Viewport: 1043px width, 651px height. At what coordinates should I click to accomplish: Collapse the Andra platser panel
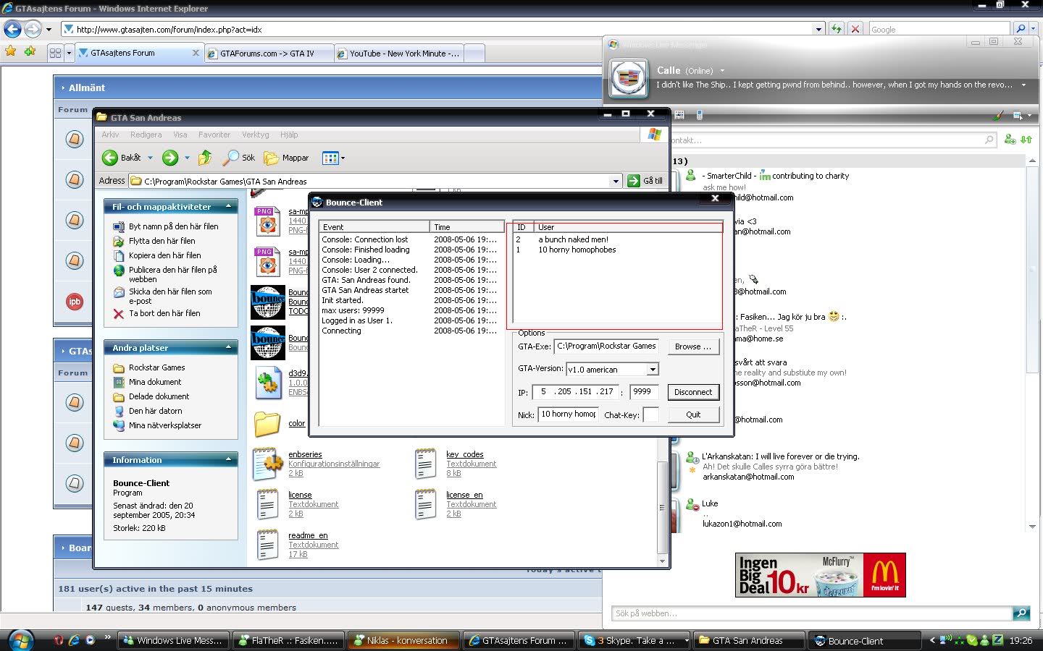pos(229,348)
